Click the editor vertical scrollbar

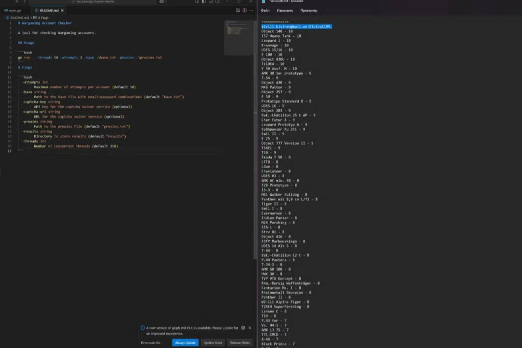[x=255, y=140]
